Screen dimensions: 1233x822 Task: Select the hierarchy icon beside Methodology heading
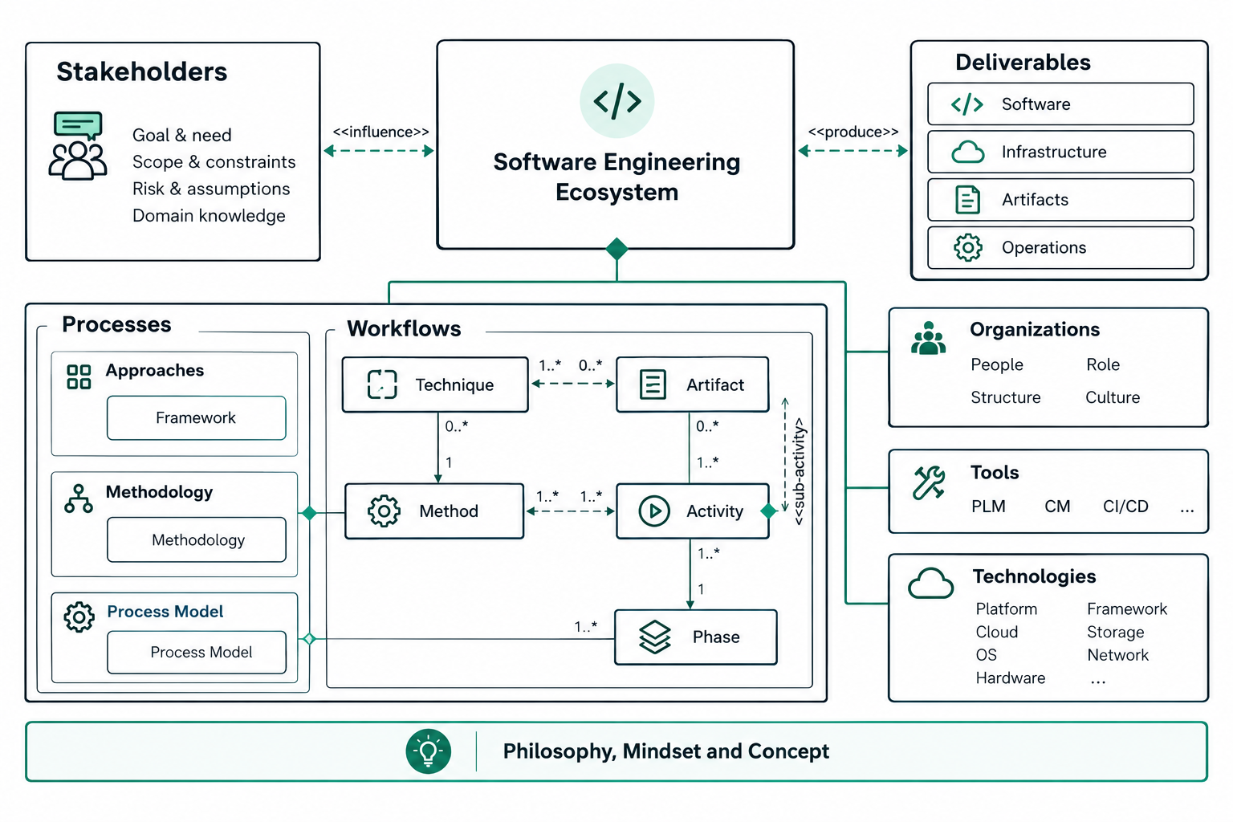(79, 498)
